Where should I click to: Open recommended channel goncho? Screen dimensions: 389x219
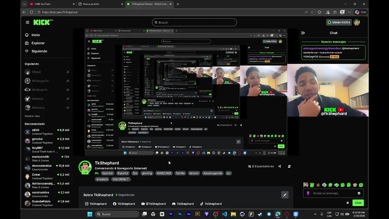point(47,141)
